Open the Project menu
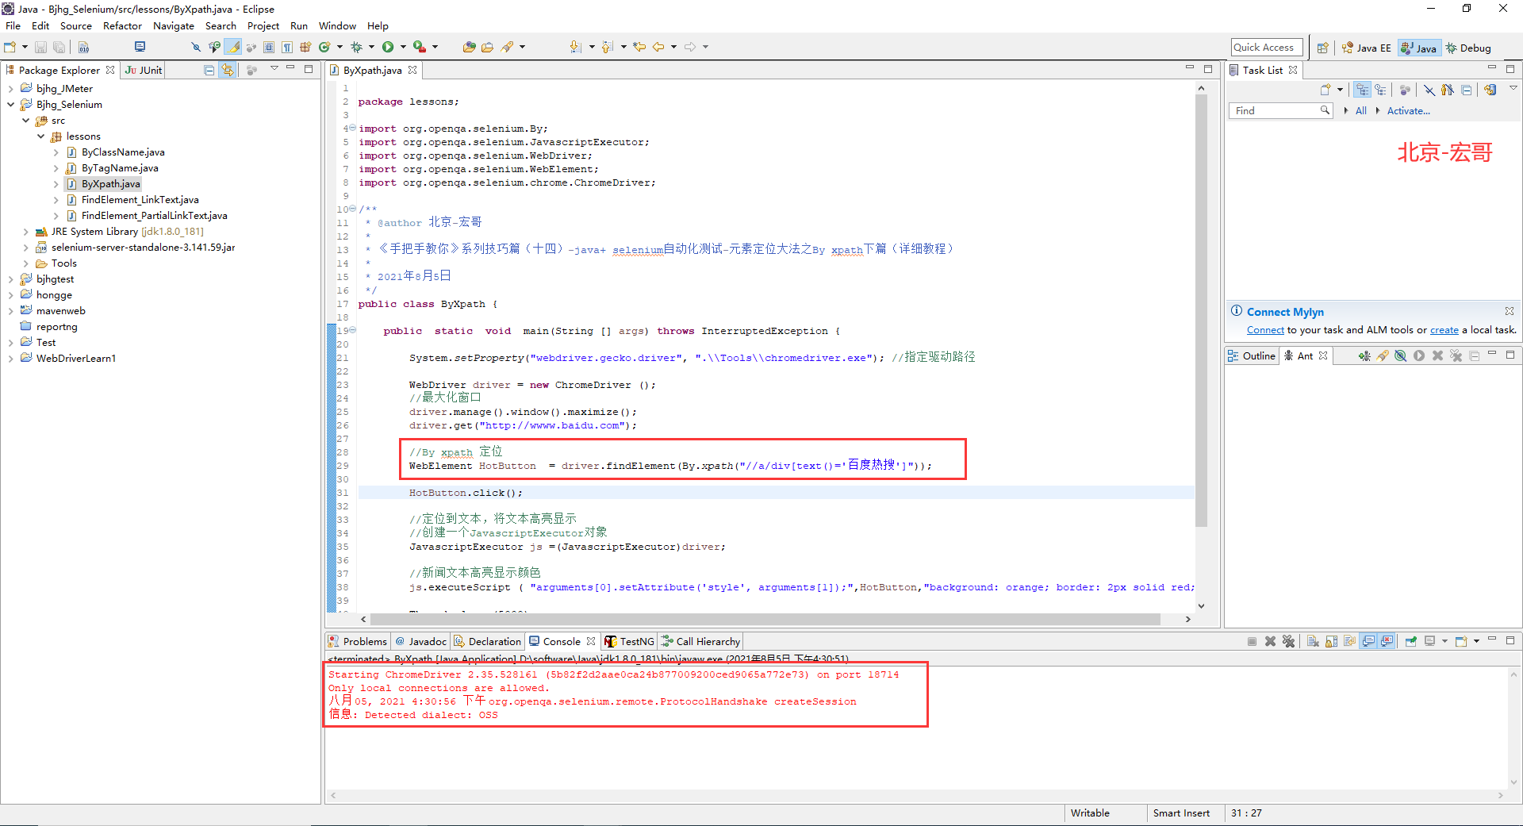Screen dimensions: 1523x826 pyautogui.click(x=263, y=26)
